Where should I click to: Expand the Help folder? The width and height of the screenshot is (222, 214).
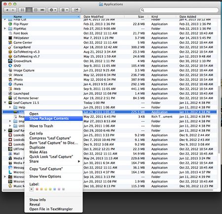[10, 107]
